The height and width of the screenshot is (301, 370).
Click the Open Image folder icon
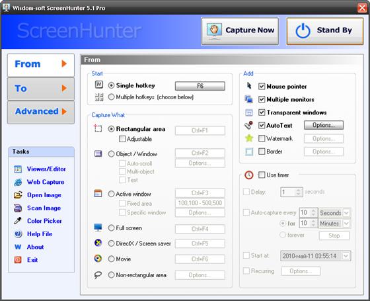(18, 195)
